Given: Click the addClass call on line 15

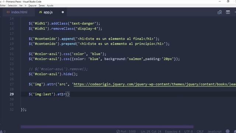Looking at the screenshot, I should (59, 24).
